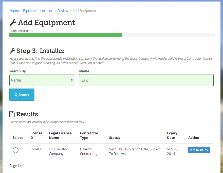223x173 pixels.
Task: Click the Add Equipment breadcrumb text
Action: coord(84,11)
